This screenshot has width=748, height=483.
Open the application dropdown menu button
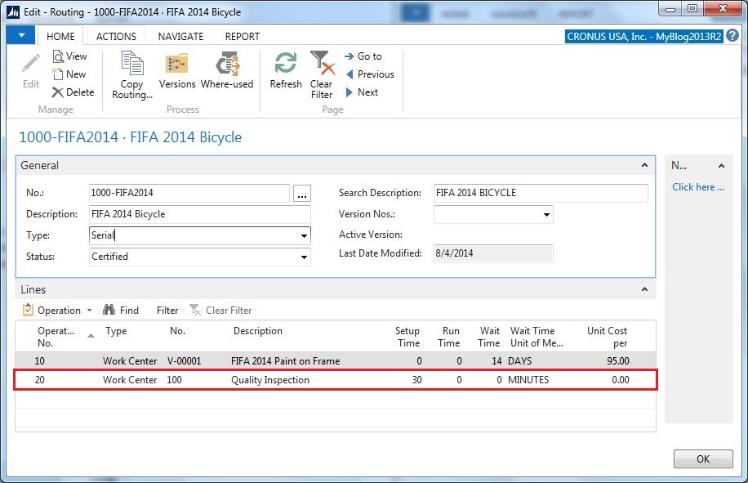(21, 36)
